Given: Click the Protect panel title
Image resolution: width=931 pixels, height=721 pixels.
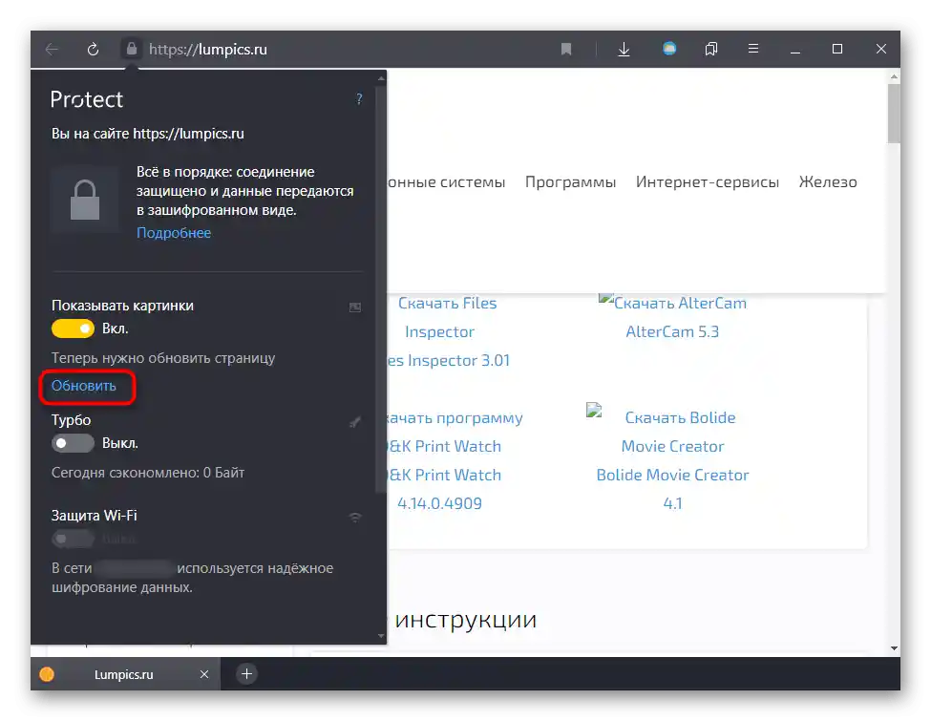Looking at the screenshot, I should pyautogui.click(x=87, y=99).
